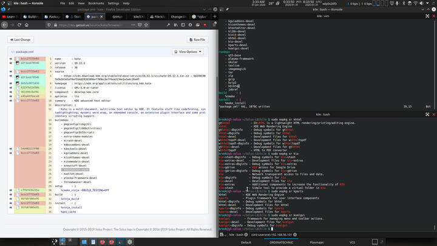Click the 3:33 AM clock
437x246 pixels.
click(258, 4)
